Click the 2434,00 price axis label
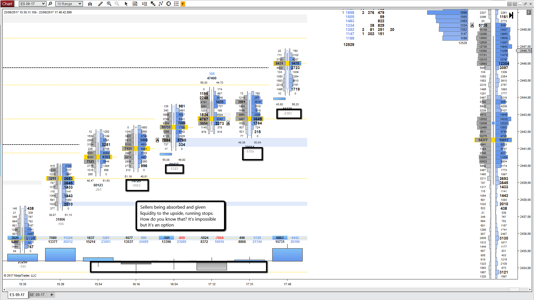The width and height of the screenshot is (534, 300). (x=525, y=268)
